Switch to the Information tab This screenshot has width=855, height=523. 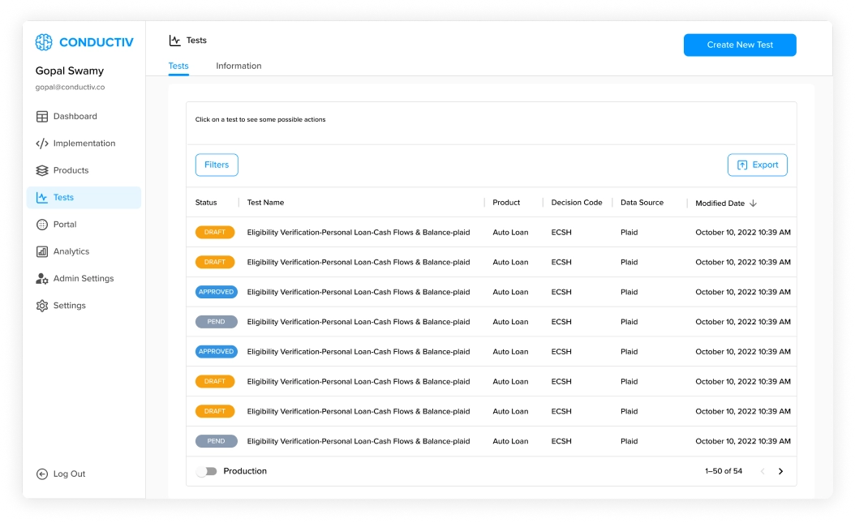(238, 66)
